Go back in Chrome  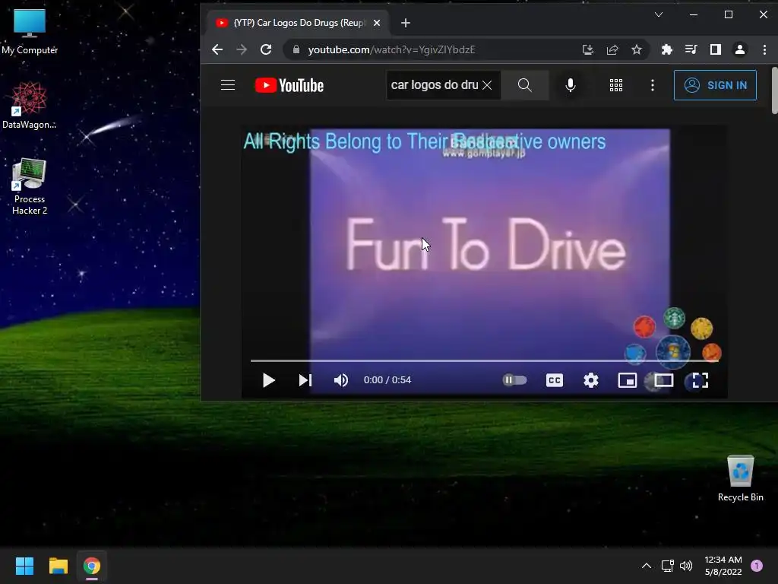[x=217, y=49]
